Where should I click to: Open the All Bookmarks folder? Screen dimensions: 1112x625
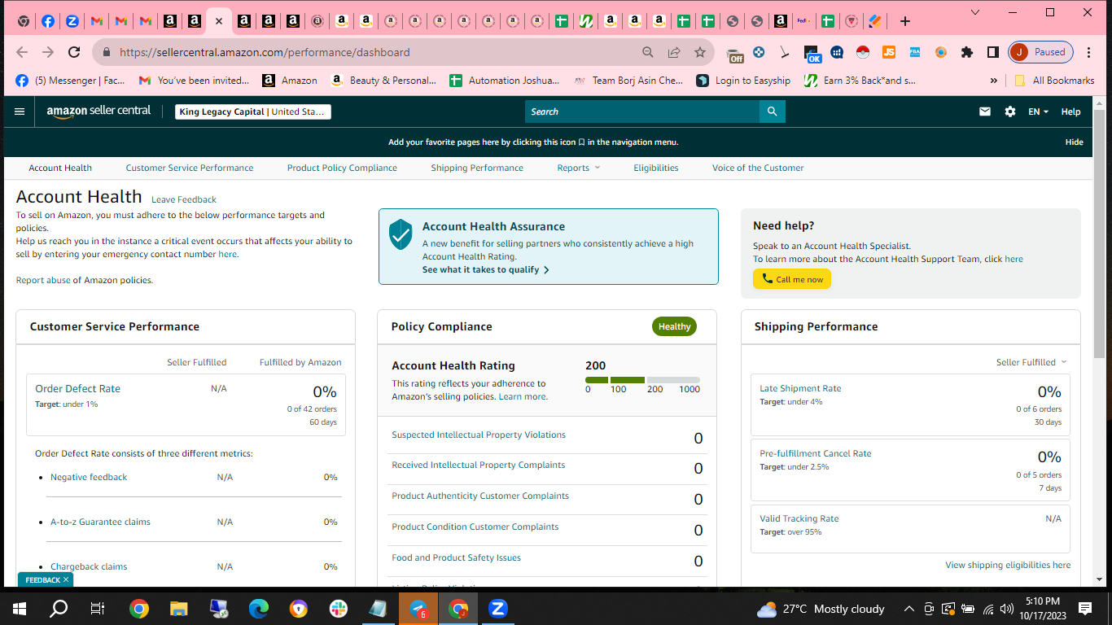click(1054, 81)
